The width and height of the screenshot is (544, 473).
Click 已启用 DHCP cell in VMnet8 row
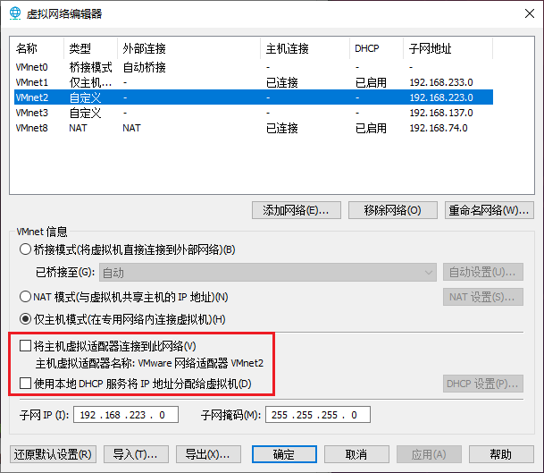[x=371, y=128]
